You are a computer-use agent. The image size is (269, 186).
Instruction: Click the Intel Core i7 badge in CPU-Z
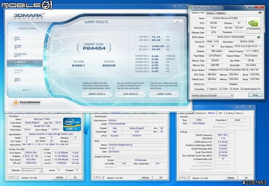coord(72,124)
